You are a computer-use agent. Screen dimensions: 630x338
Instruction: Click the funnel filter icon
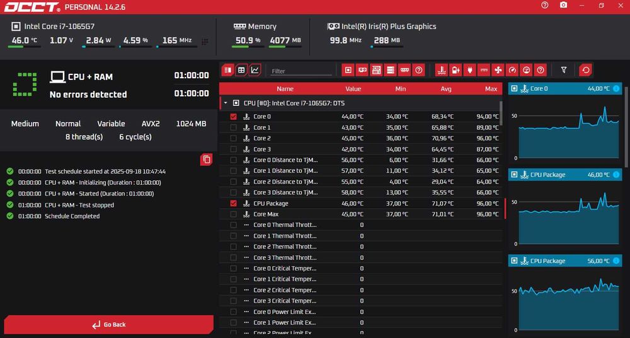click(564, 70)
